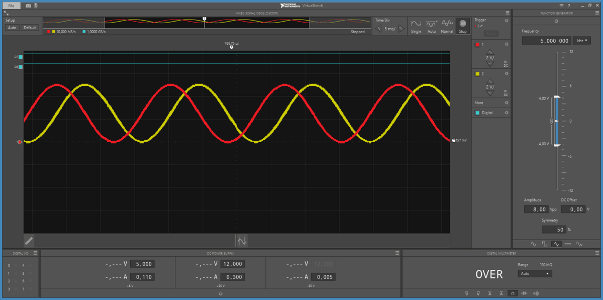603x300 pixels.
Task: Select DC output waveform in function generator
Action: (568, 244)
